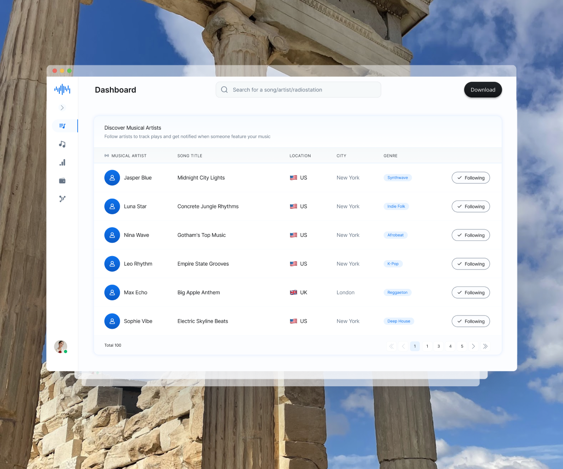Click song title Big Apple Anthem

[x=199, y=292]
